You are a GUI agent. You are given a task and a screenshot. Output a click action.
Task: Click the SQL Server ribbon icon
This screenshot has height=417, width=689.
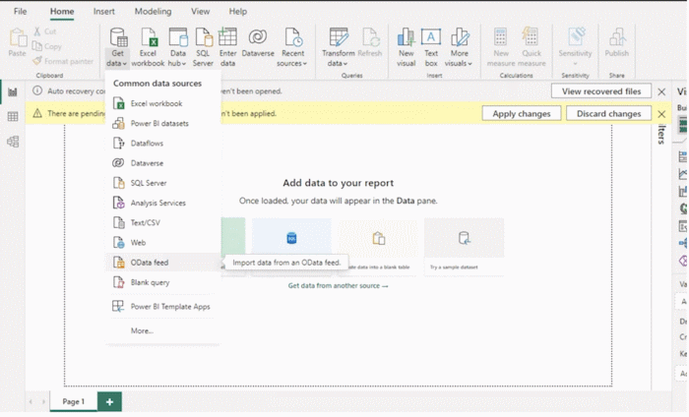pyautogui.click(x=203, y=47)
